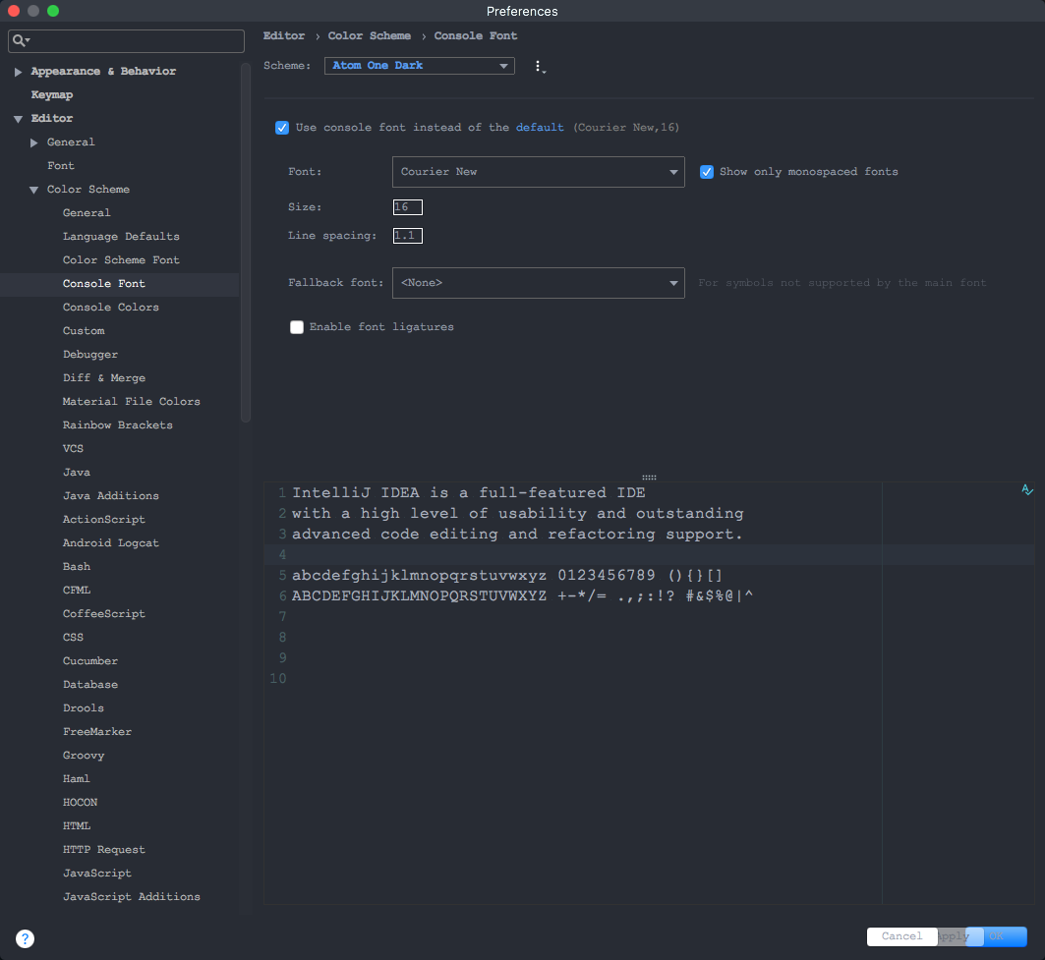Open the Scheme Atom One Dark dropdown
This screenshot has width=1045, height=960.
[419, 65]
